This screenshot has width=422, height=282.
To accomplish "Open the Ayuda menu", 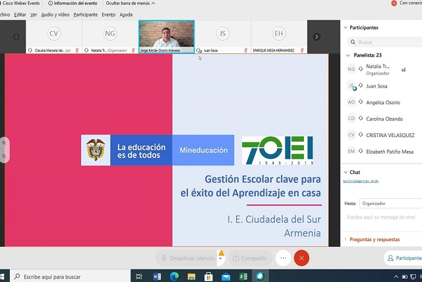I will pyautogui.click(x=126, y=14).
